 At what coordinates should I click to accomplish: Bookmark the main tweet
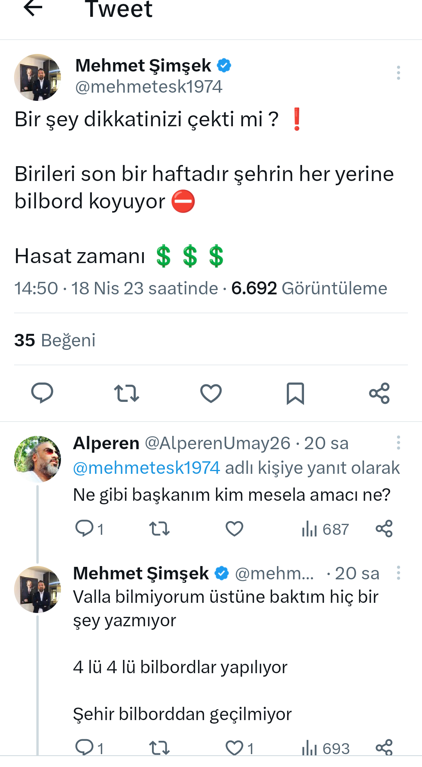tap(295, 393)
